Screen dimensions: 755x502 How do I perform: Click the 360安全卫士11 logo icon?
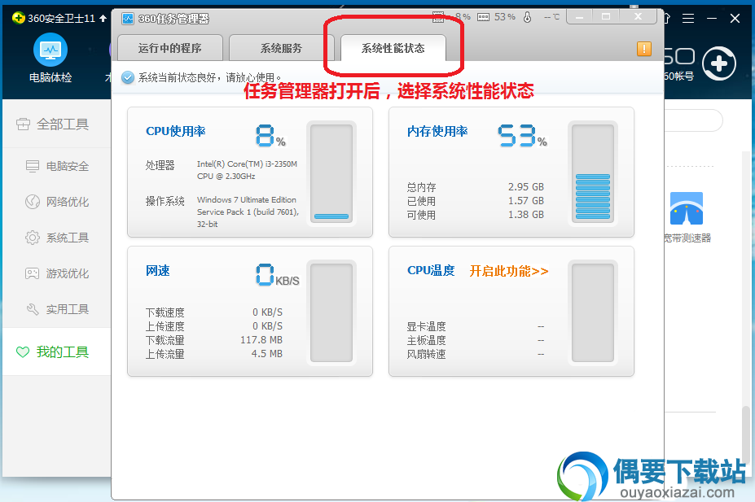18,18
